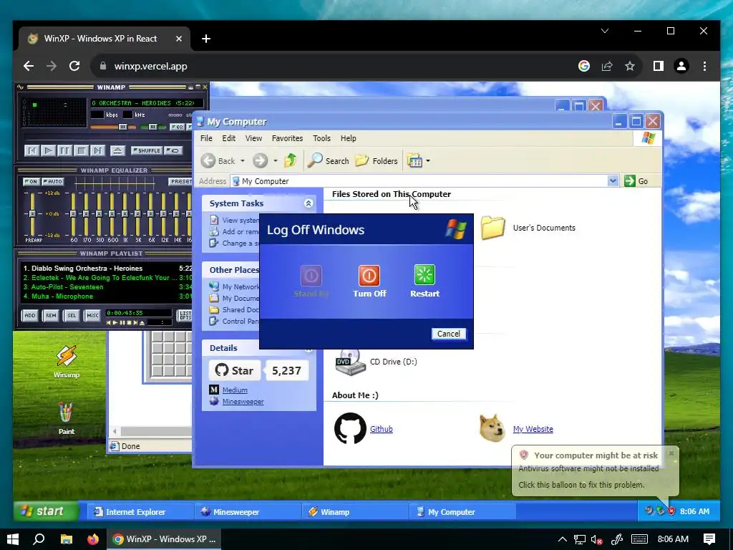
Task: Toggle Winamp Shuffle
Action: (x=147, y=150)
